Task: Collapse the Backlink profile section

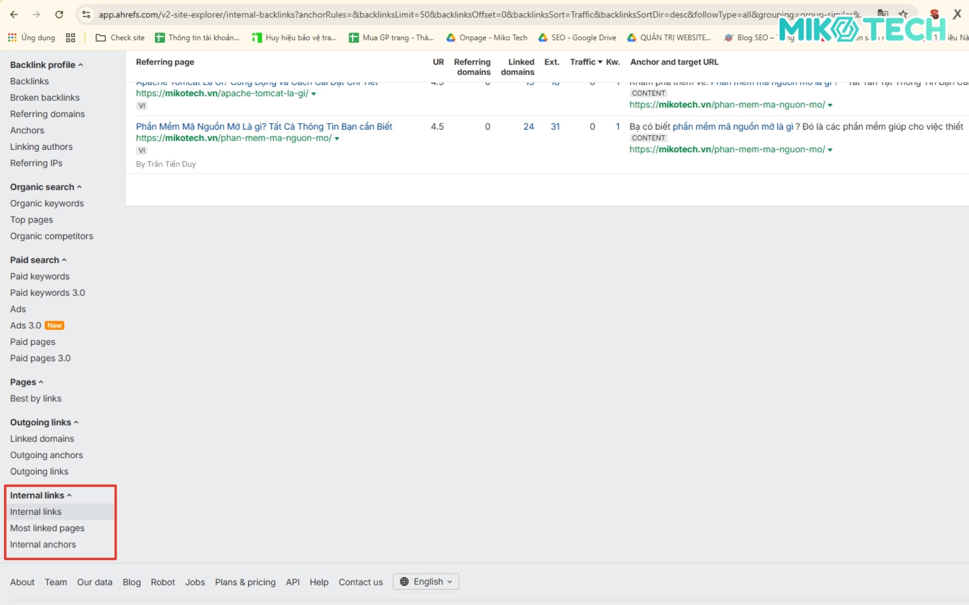Action: (81, 65)
